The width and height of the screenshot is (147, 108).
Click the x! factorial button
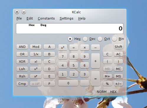click(x=36, y=62)
